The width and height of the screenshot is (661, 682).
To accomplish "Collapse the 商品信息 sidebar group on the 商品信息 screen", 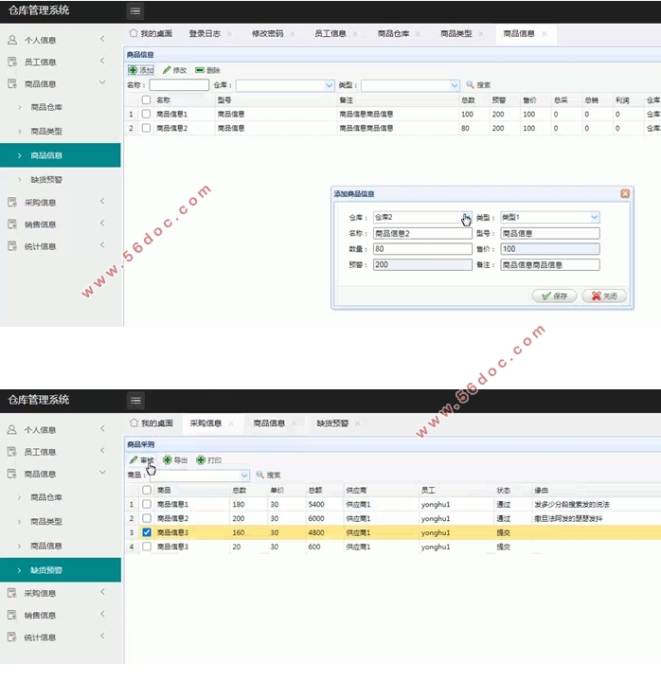I will click(x=102, y=82).
